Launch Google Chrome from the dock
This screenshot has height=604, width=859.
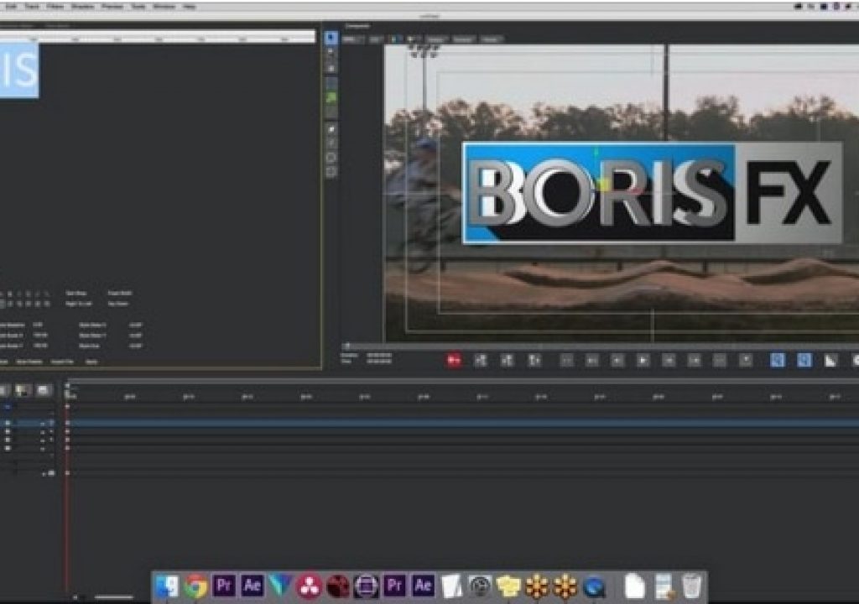click(195, 586)
